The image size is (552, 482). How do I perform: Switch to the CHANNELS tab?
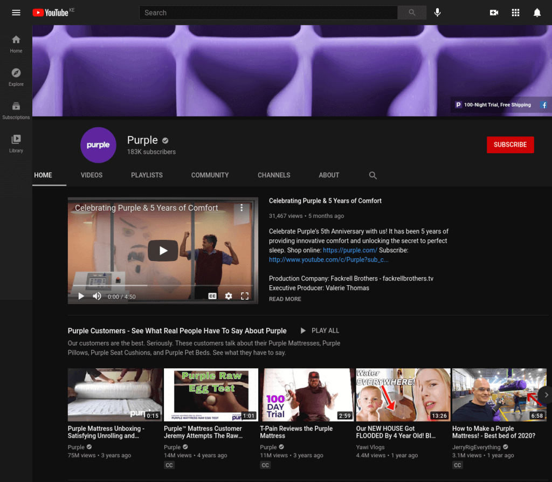[x=274, y=175]
